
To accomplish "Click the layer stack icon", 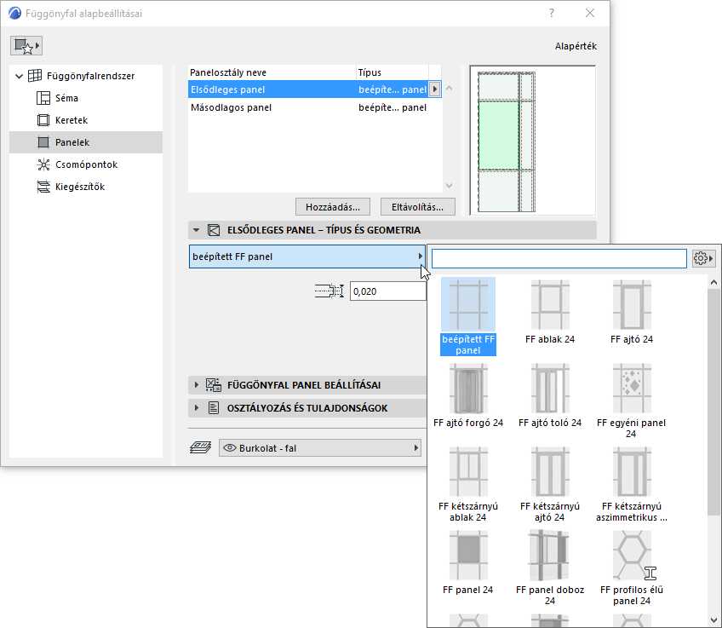I will coord(201,447).
